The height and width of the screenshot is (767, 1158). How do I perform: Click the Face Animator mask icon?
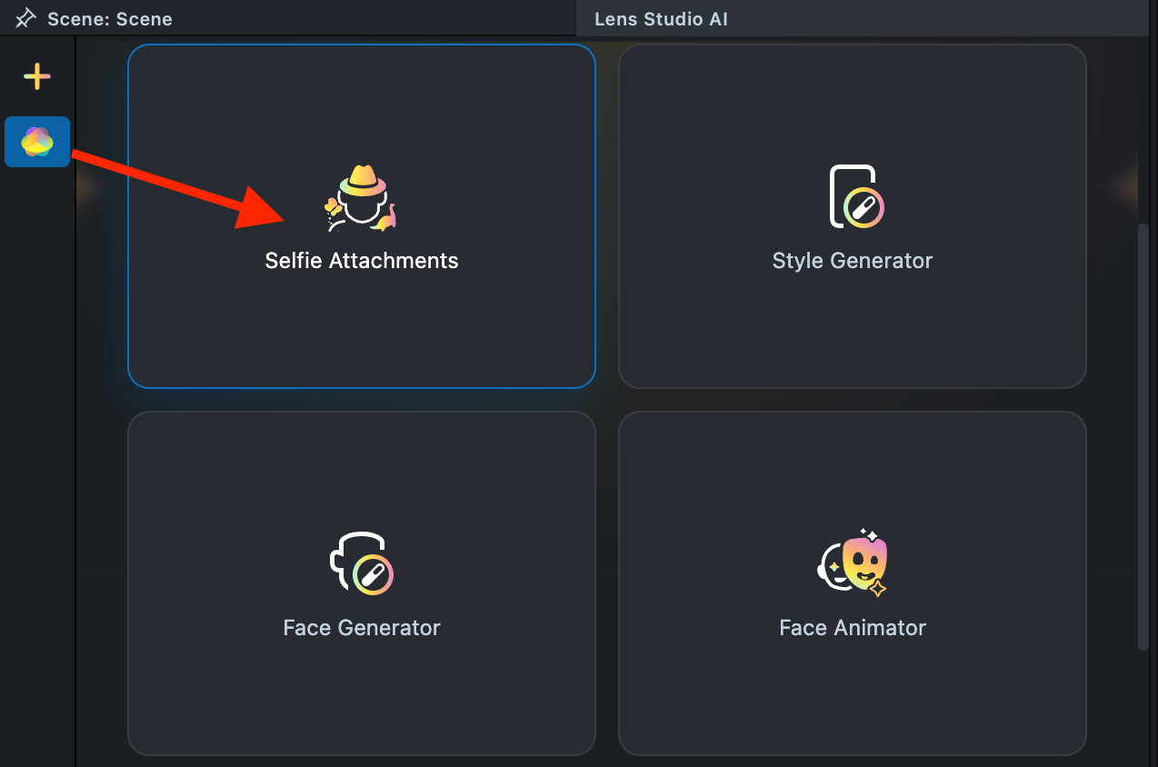click(x=854, y=563)
